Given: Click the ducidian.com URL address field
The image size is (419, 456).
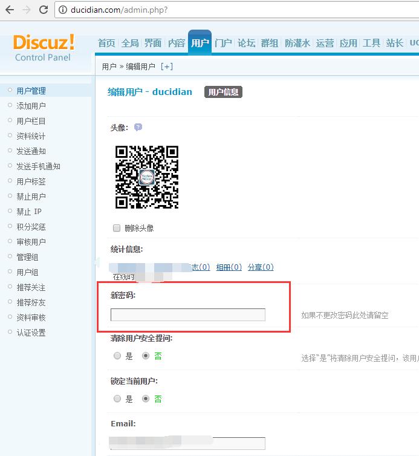Looking at the screenshot, I should pos(236,10).
